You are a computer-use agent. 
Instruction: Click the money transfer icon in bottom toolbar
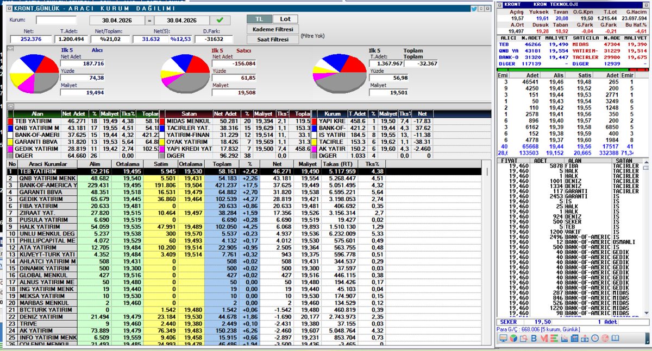(585, 339)
